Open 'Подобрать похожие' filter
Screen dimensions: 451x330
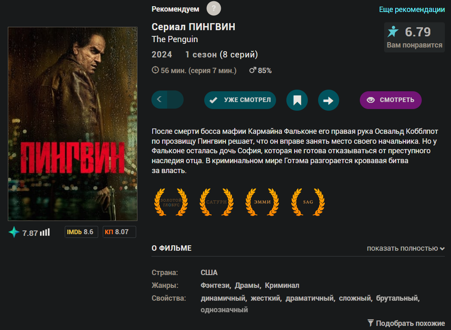(406, 323)
